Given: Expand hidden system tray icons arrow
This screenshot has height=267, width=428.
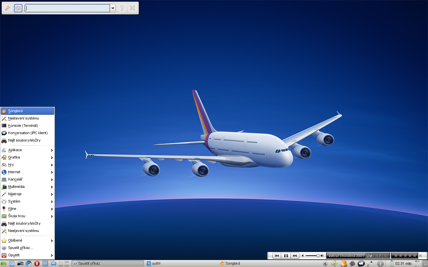Looking at the screenshot, I should click(x=325, y=264).
